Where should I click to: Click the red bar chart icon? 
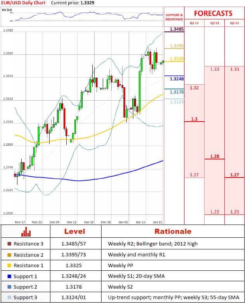pos(26,232)
